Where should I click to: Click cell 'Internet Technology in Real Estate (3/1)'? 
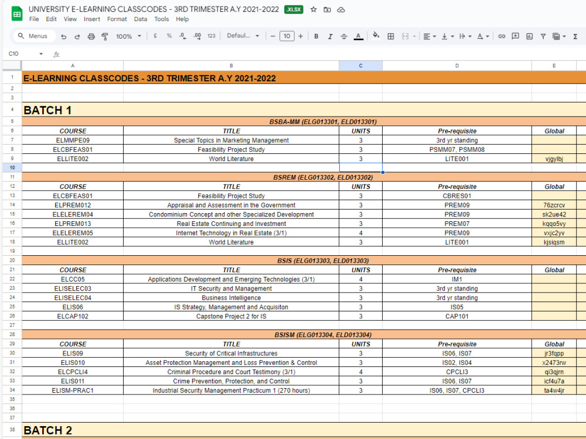pyautogui.click(x=231, y=233)
